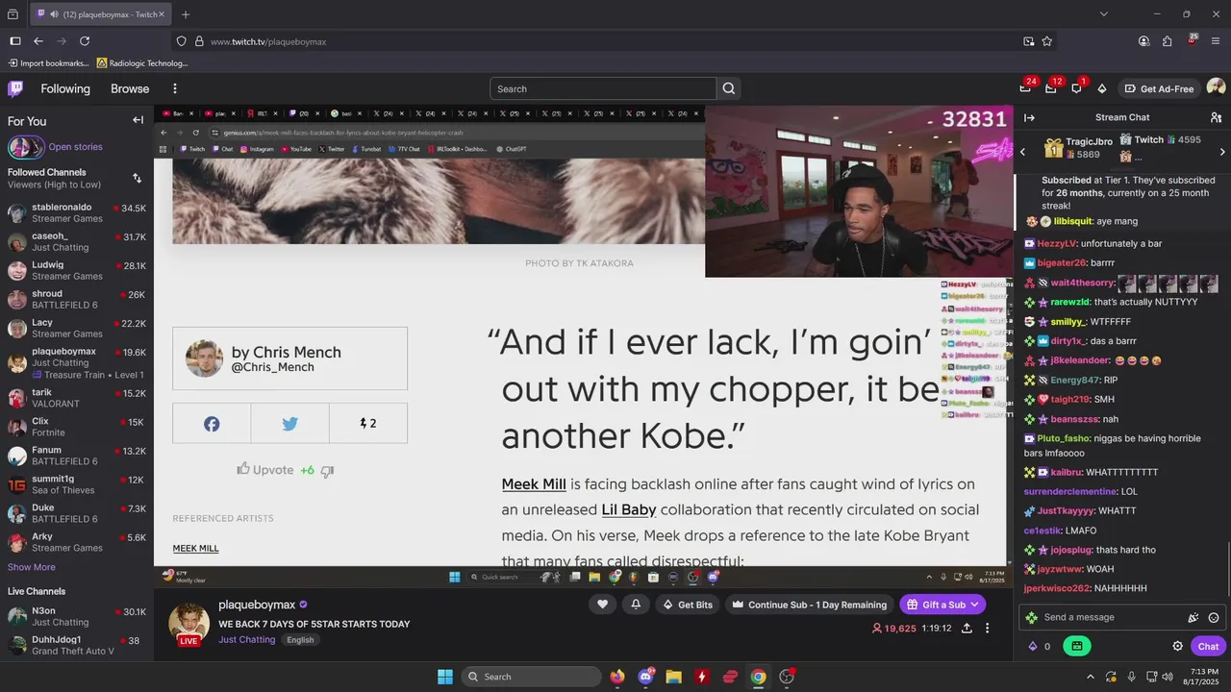The width and height of the screenshot is (1231, 692).
Task: Open Chrome from the Windows taskbar
Action: (758, 677)
